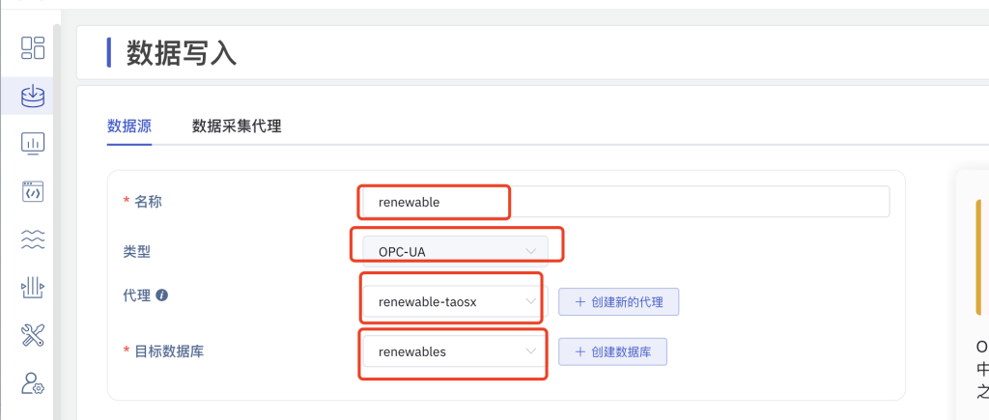
Task: Open the dashboard overview sidebar icon
Action: [x=33, y=48]
